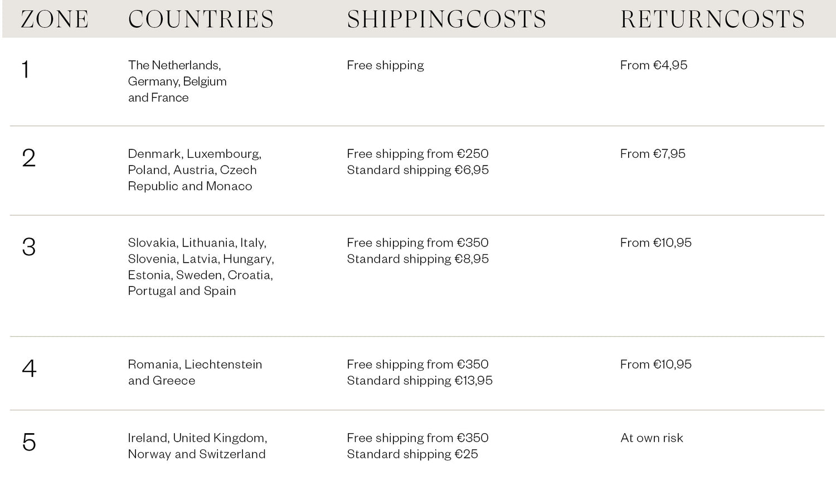Click the SHIPPINGCOSTS column header
This screenshot has width=836, height=499.
[x=446, y=20]
